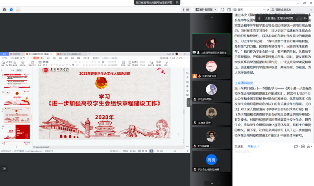Start slideshow from current slide button
The image size is (314, 186).
click(x=23, y=63)
